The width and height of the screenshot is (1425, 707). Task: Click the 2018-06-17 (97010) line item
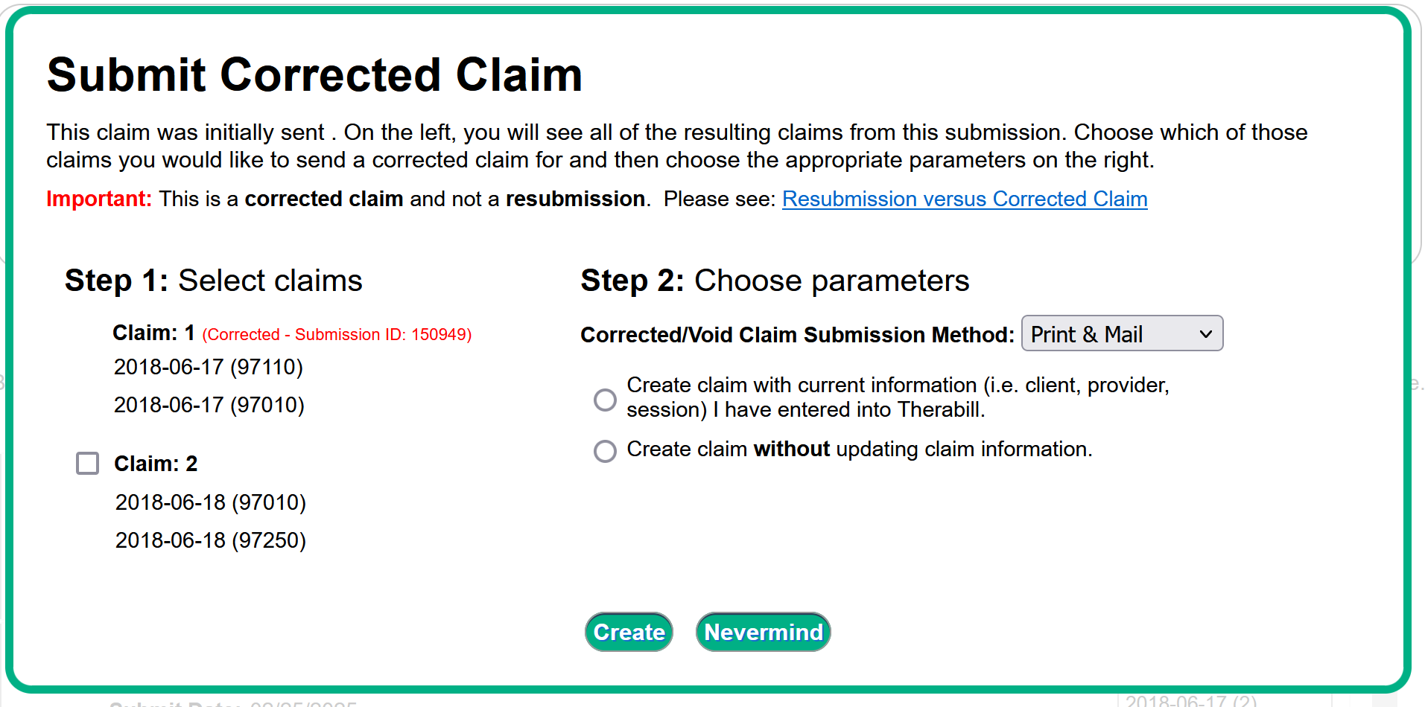tap(209, 405)
